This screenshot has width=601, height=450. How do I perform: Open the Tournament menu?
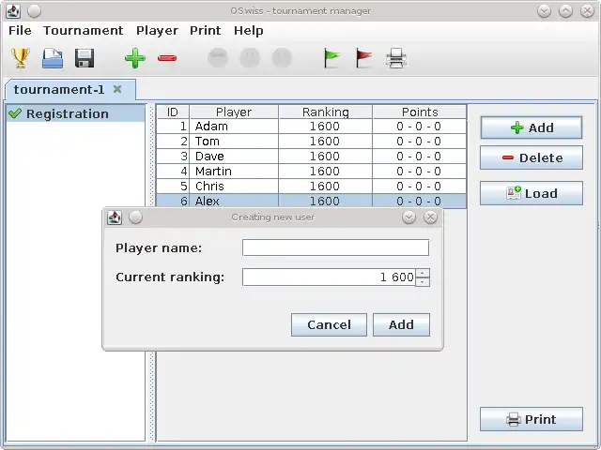pyautogui.click(x=84, y=31)
